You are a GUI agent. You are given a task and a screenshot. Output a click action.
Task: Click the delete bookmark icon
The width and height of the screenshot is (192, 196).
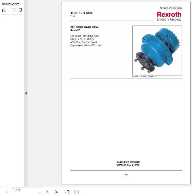click(x=14, y=10)
